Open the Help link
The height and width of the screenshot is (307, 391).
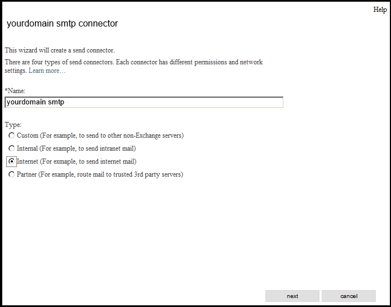tap(380, 10)
